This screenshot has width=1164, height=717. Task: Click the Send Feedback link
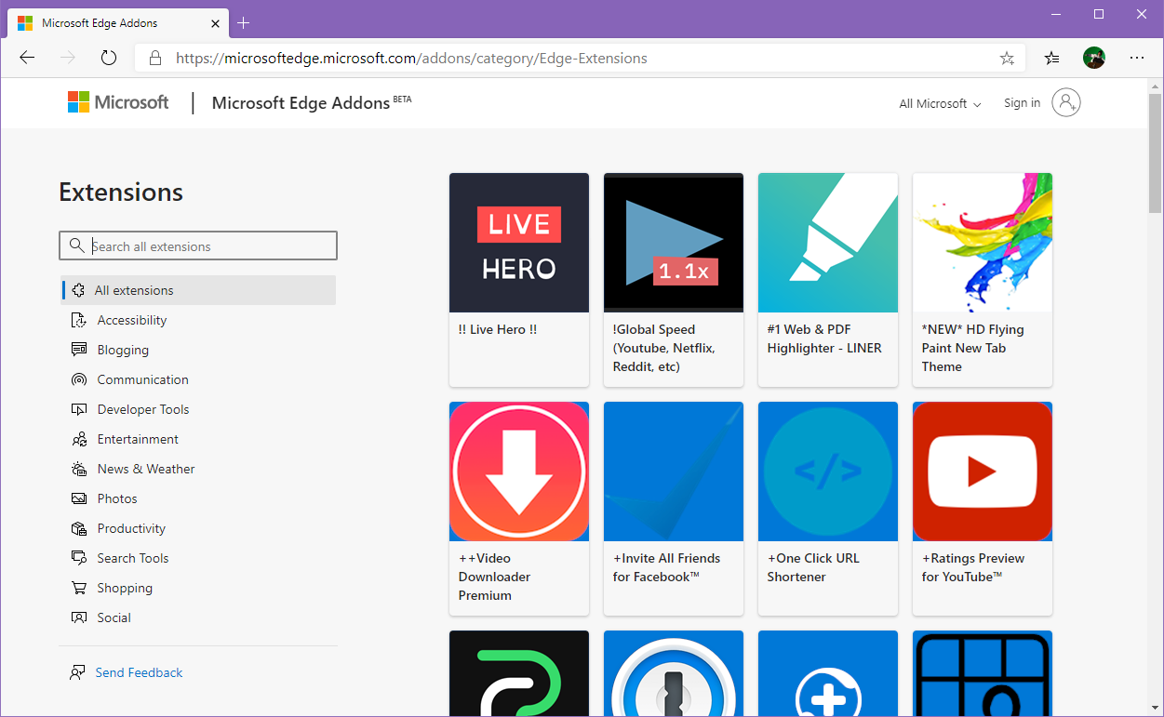coord(140,672)
